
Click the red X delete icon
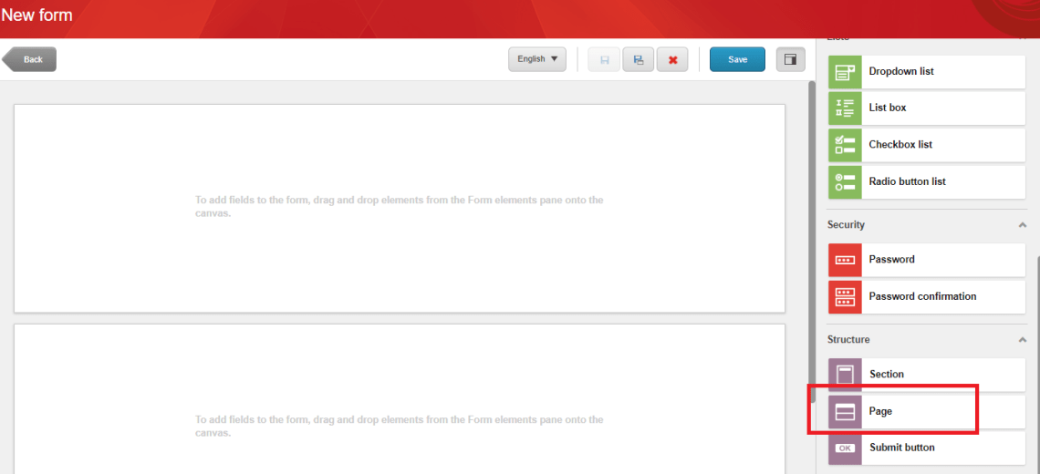[x=672, y=59]
